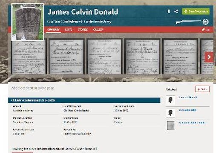This screenshot has width=216, height=153.
Task: Click Add a description to the page field
Action: (x=33, y=88)
